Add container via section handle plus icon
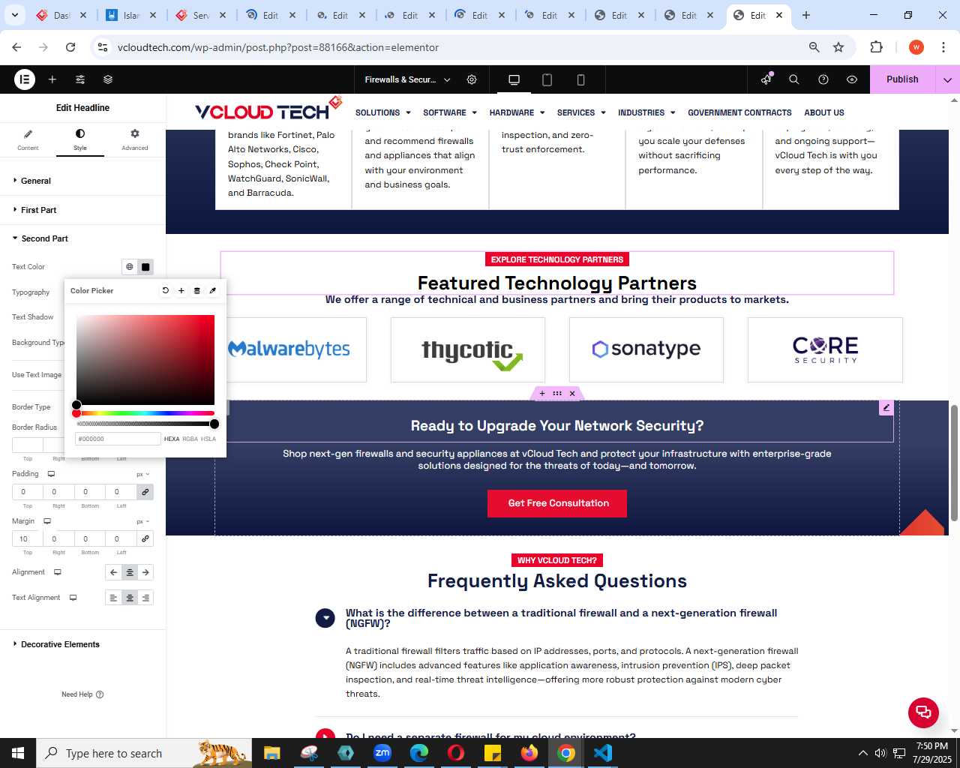960x768 pixels. click(x=542, y=394)
